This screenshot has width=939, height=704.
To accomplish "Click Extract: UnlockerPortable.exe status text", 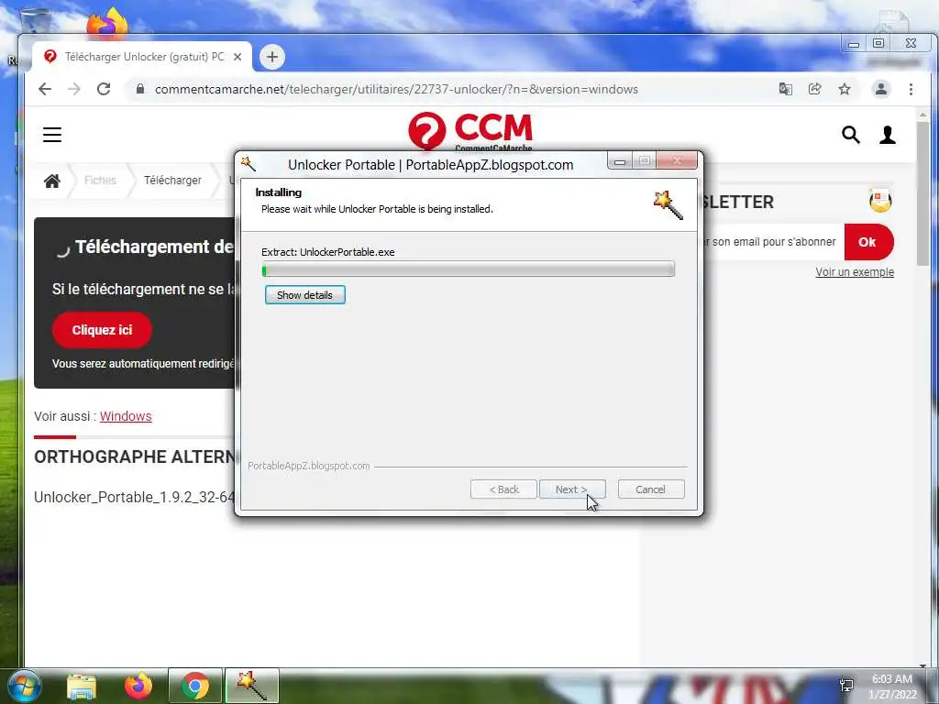I will click(328, 252).
